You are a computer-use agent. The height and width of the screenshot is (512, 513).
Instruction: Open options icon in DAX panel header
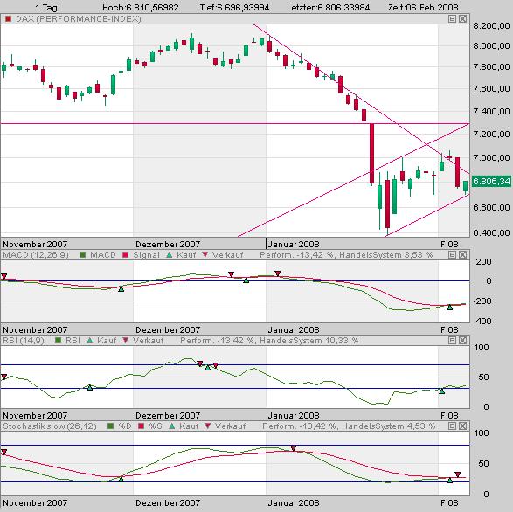point(452,19)
